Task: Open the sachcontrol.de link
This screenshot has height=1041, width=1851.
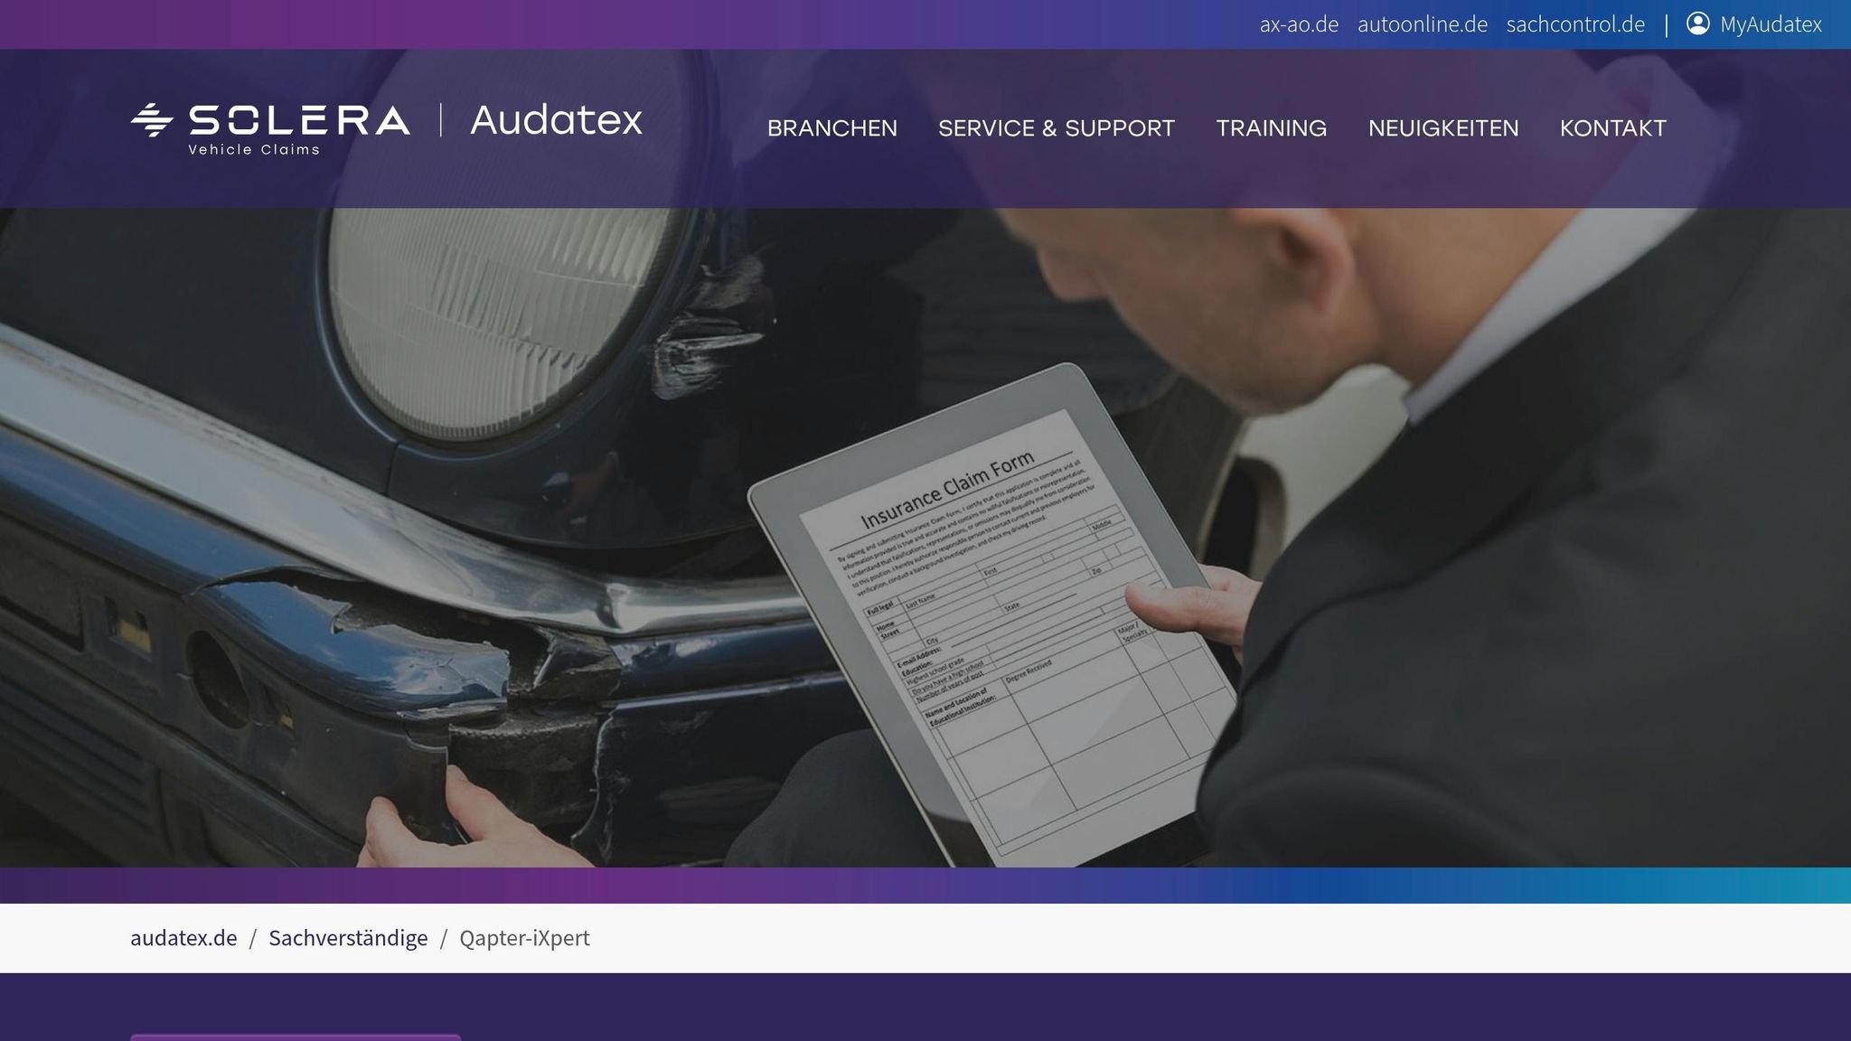Action: 1575,24
